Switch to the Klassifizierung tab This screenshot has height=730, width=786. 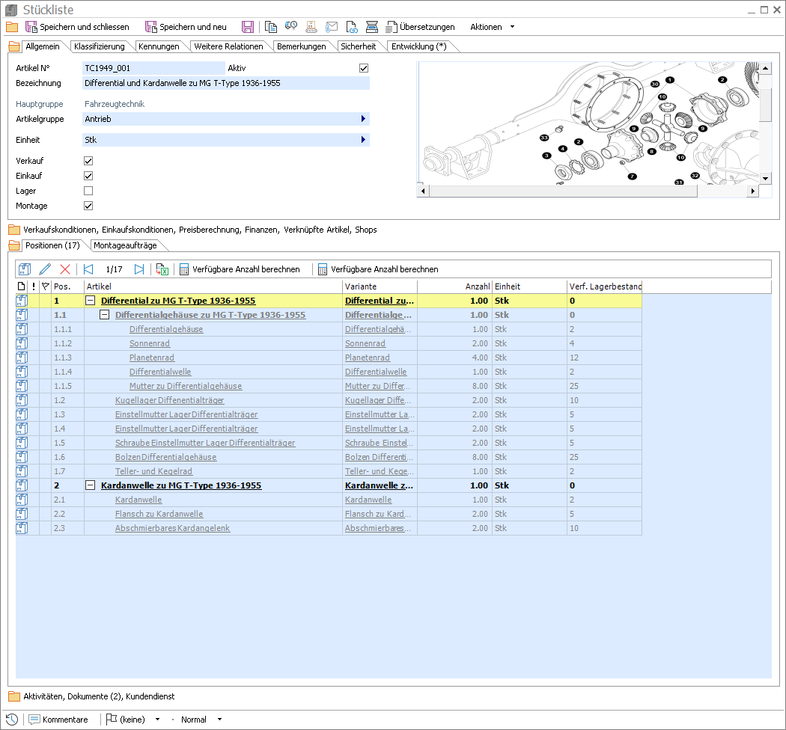[100, 46]
